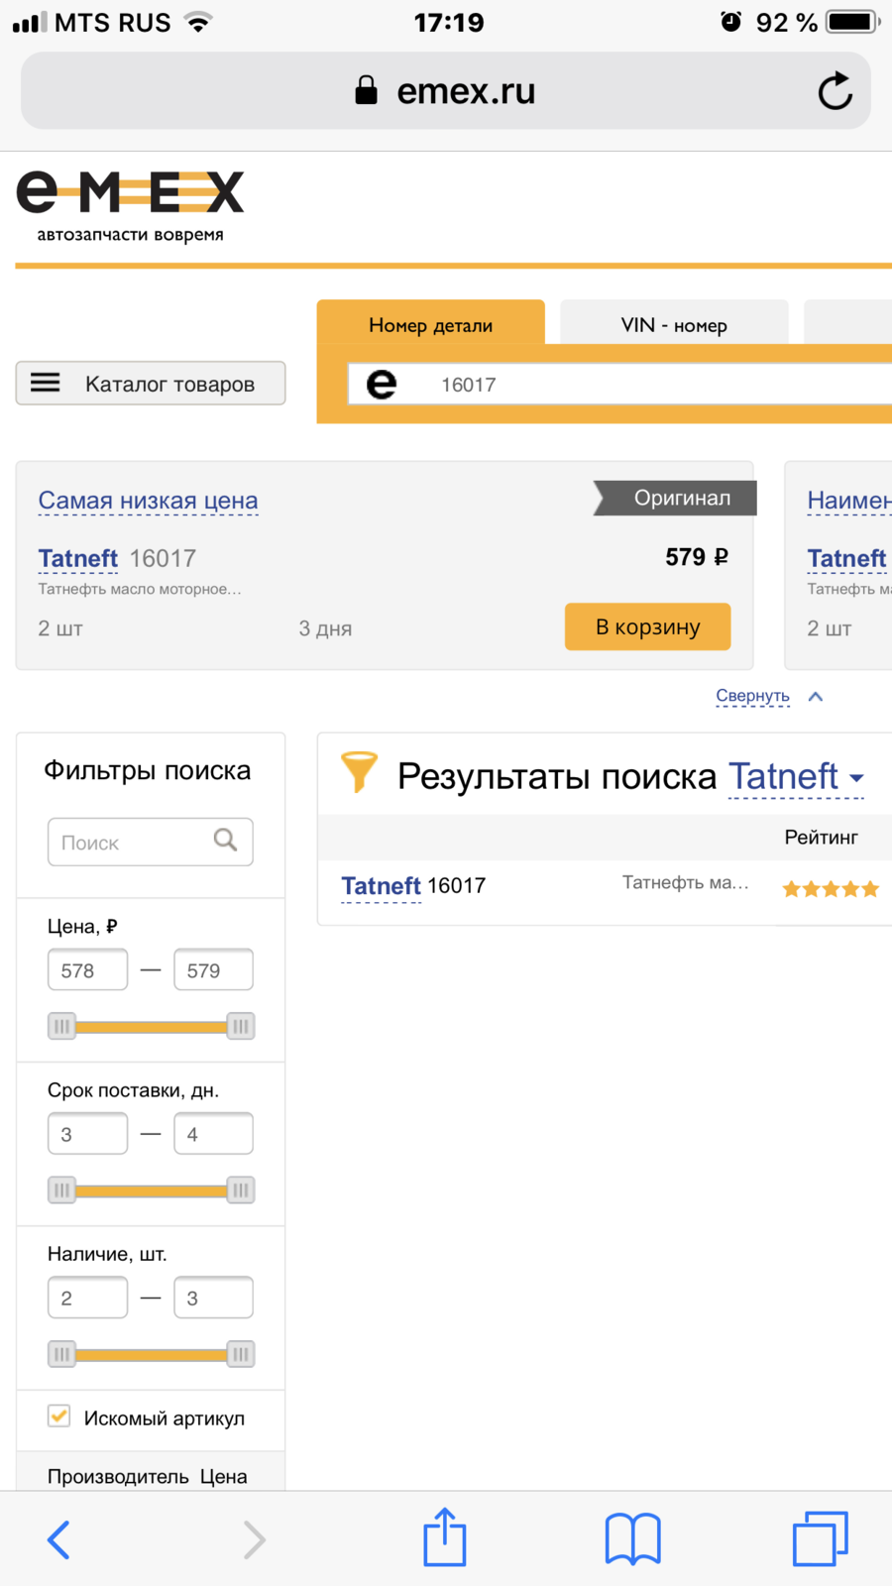Open the Самая низкая цена link
The image size is (892, 1586).
click(148, 501)
